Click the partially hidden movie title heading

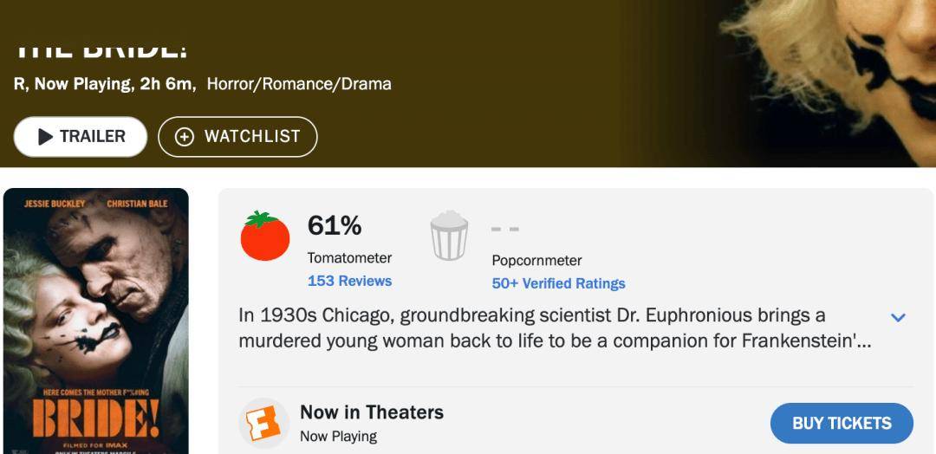click(x=101, y=50)
